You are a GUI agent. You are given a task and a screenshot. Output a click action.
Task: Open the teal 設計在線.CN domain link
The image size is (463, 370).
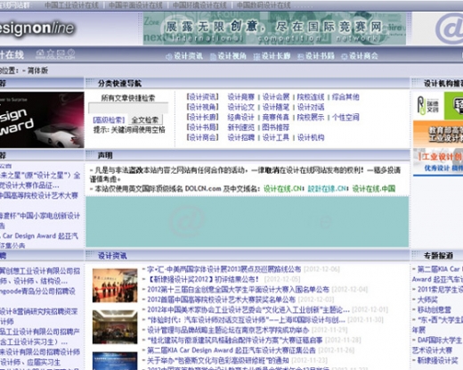point(327,189)
